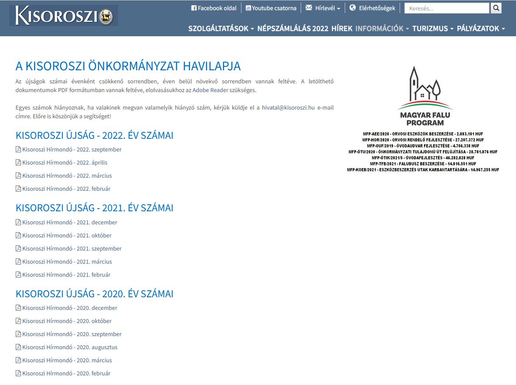Click heading Kisoroszi Újság - 2022. év számai
The width and height of the screenshot is (516, 385).
pos(95,135)
